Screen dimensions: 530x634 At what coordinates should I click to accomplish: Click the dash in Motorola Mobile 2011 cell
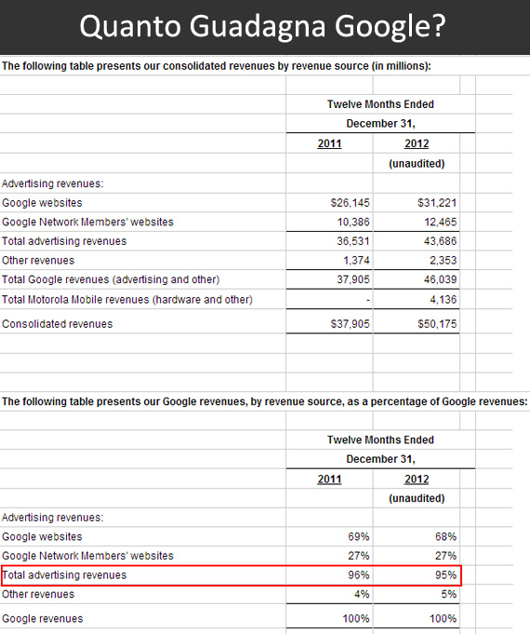click(x=367, y=300)
